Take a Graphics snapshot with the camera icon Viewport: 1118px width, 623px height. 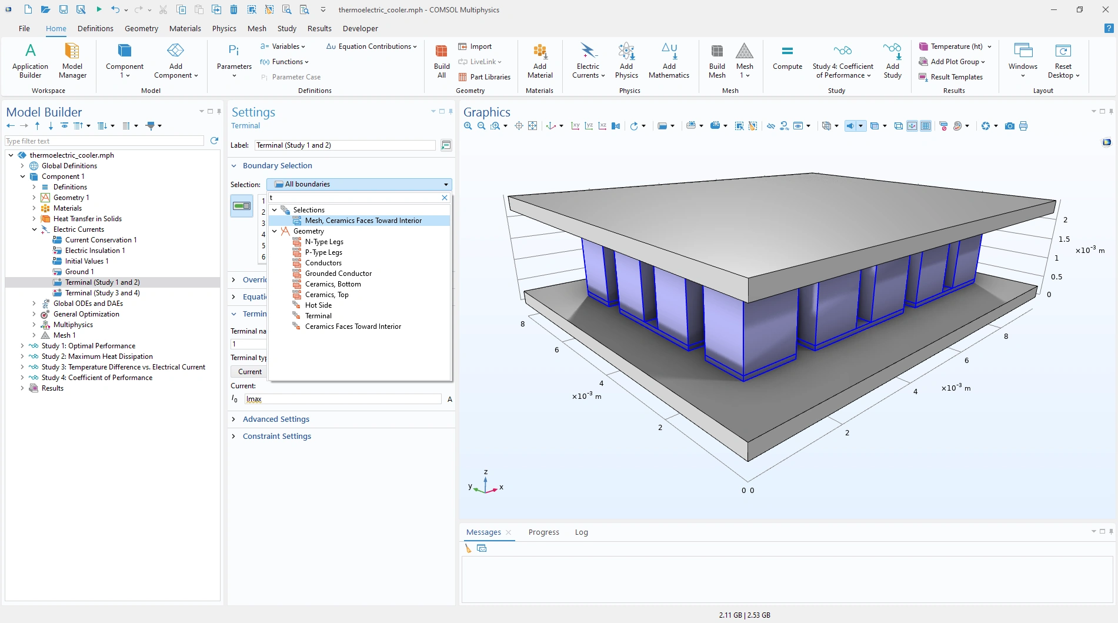click(x=1010, y=126)
